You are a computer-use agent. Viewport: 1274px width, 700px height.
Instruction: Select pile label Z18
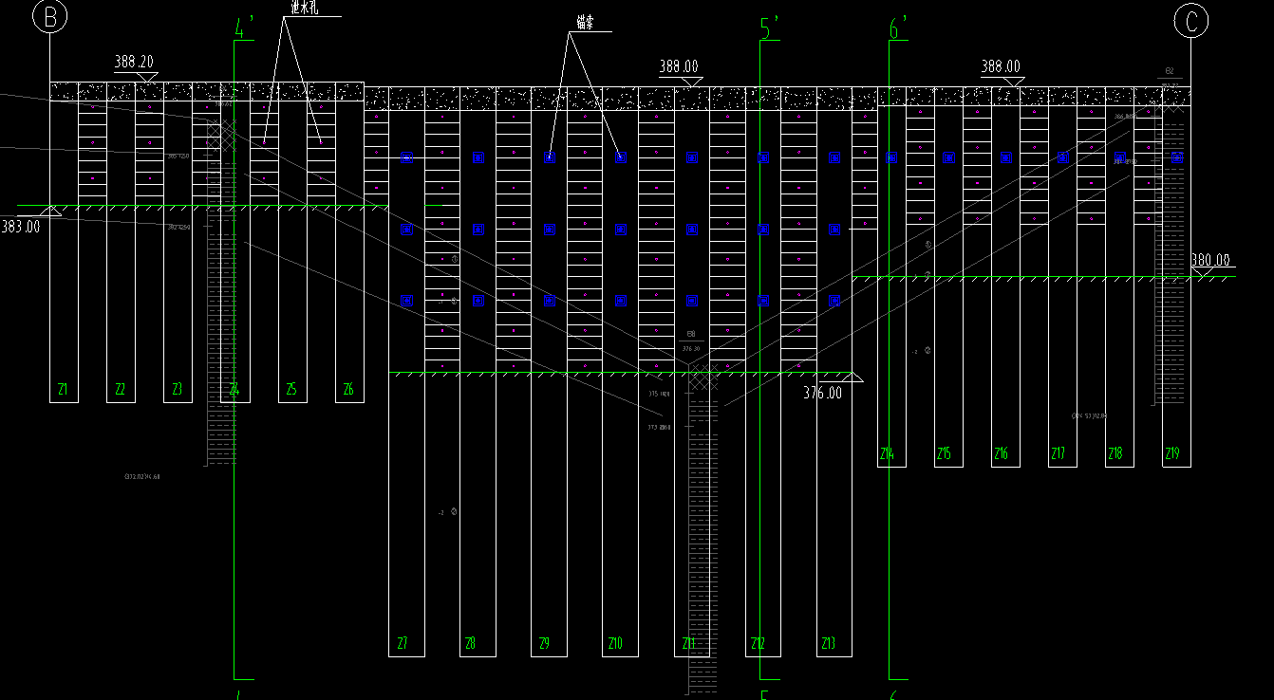tap(1115, 454)
